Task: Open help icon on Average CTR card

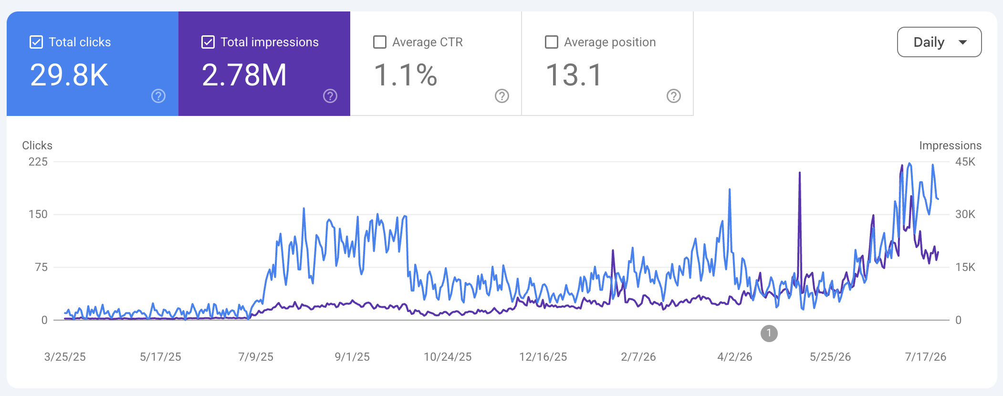Action: 502,96
